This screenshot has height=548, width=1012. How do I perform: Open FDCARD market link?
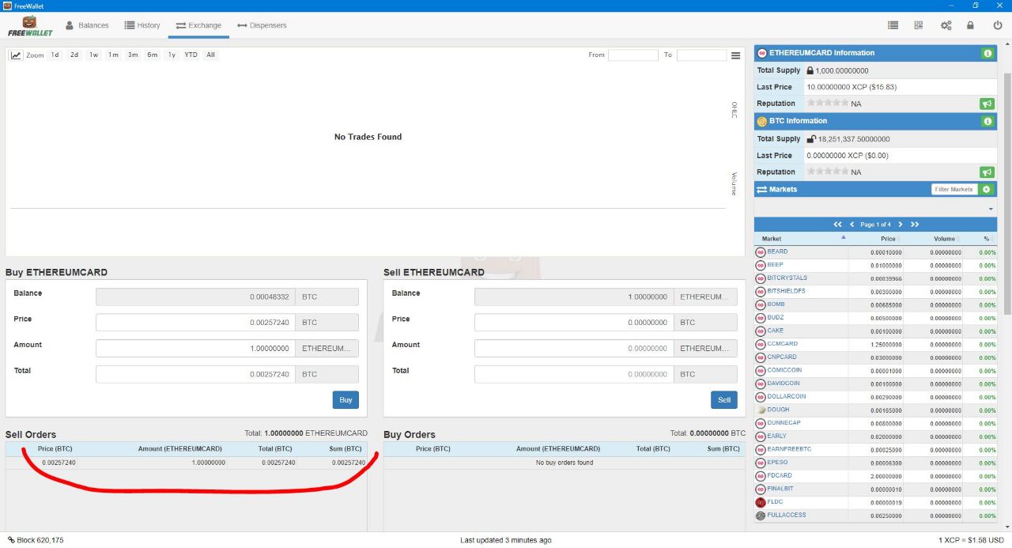click(780, 475)
